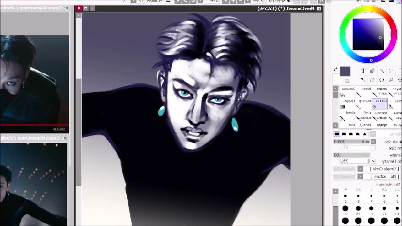Select the Text tool with the T icon
This screenshot has width=402, height=226.
[363, 71]
